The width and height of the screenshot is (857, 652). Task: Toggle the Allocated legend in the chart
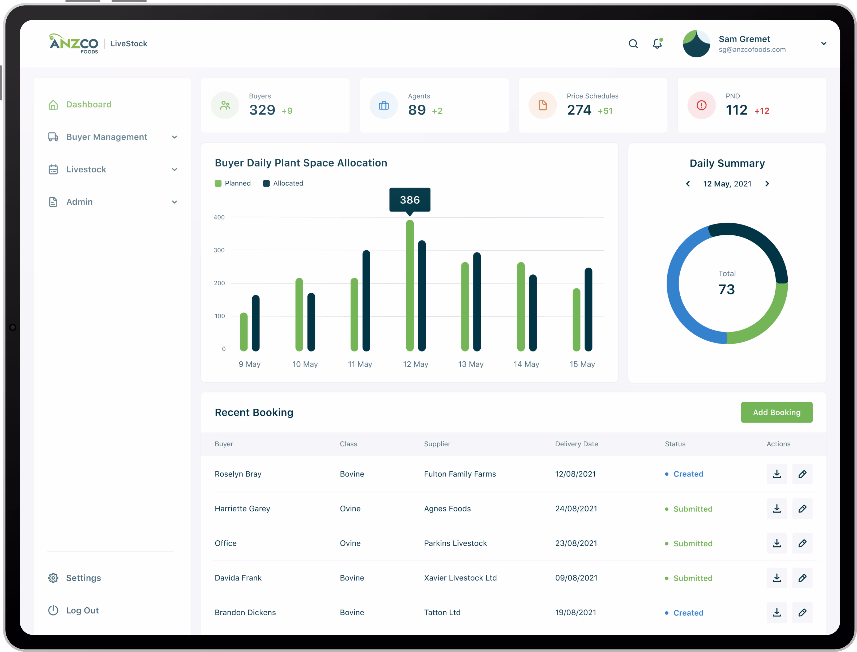(x=283, y=183)
